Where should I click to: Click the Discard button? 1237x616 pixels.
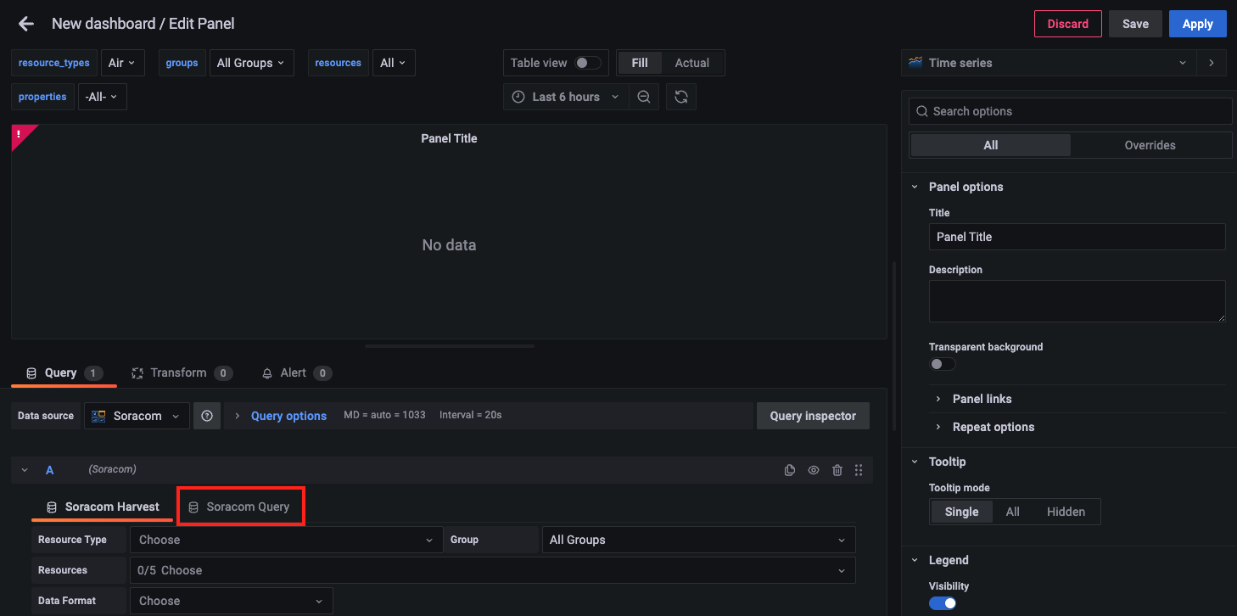pos(1067,24)
